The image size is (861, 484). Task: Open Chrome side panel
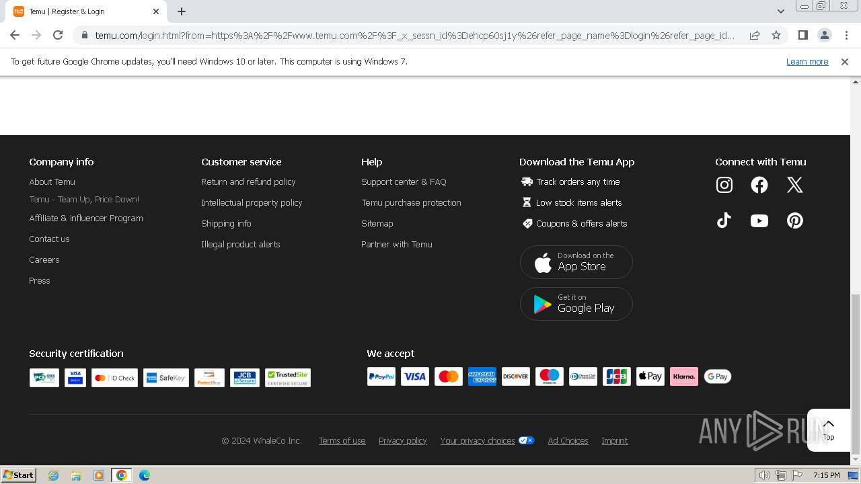pyautogui.click(x=802, y=35)
